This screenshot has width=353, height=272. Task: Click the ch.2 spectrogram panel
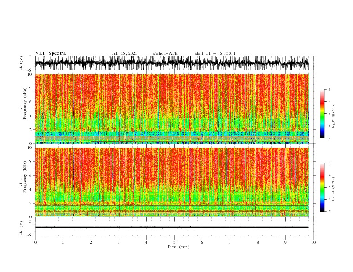172,182
